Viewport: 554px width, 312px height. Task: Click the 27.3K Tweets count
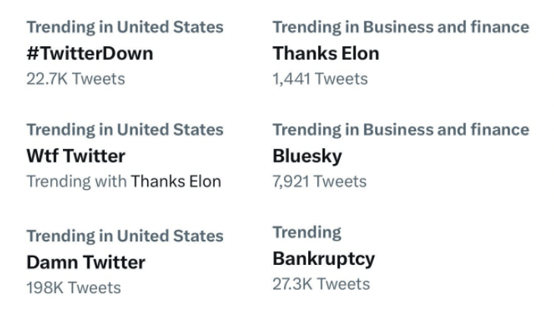pos(321,284)
